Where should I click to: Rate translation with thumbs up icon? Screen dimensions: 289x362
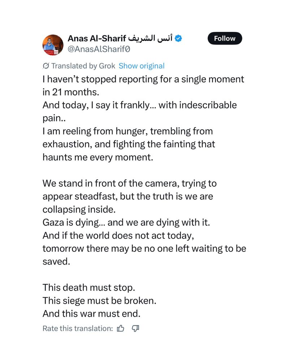pyautogui.click(x=121, y=328)
